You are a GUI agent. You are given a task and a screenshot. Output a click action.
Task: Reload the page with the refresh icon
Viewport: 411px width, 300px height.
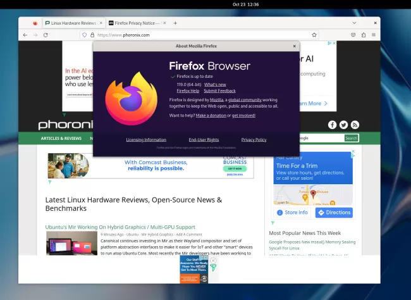(x=46, y=35)
